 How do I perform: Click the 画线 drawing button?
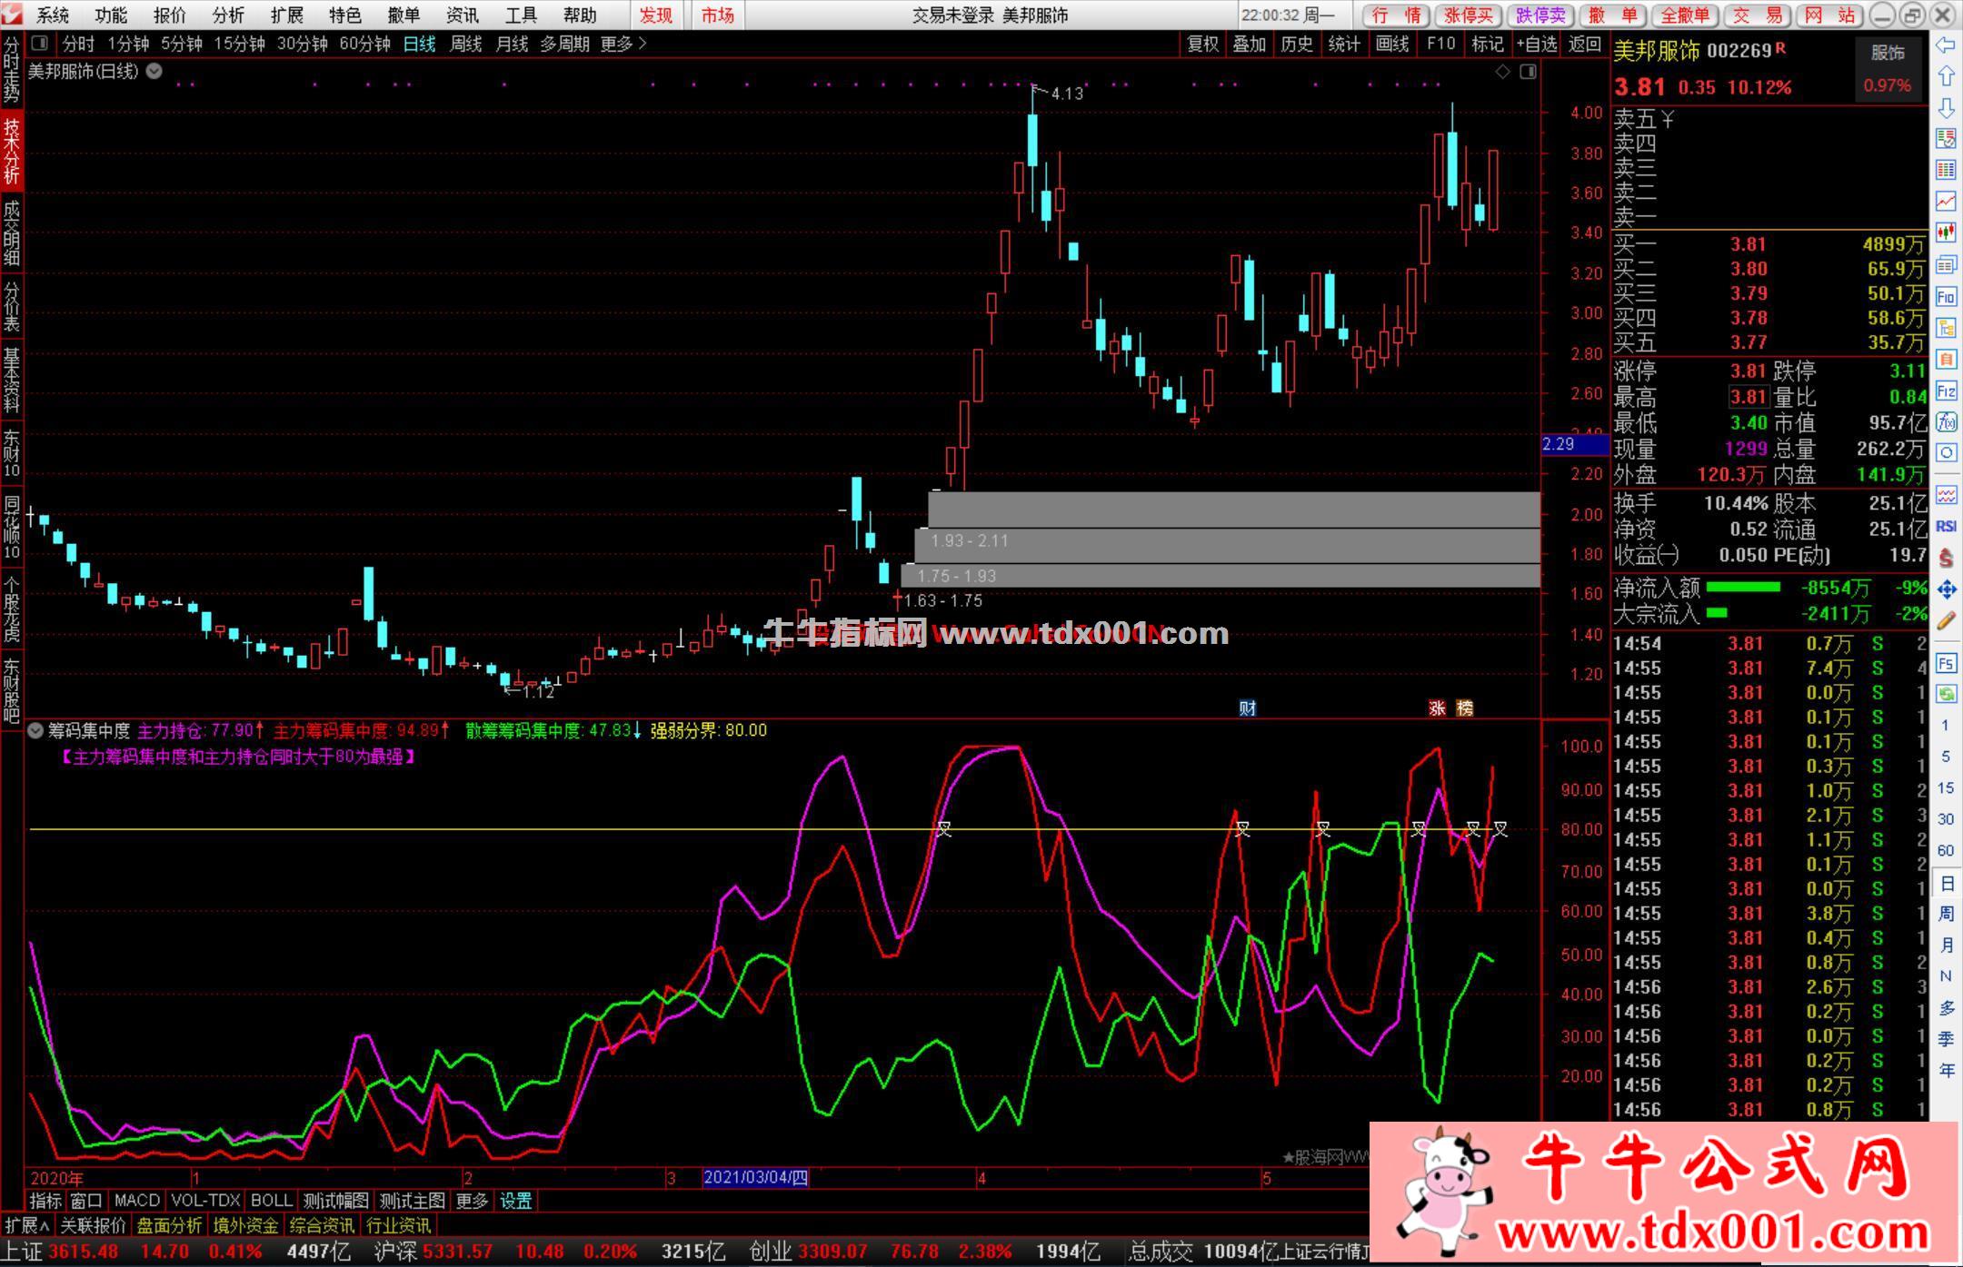[x=1391, y=44]
